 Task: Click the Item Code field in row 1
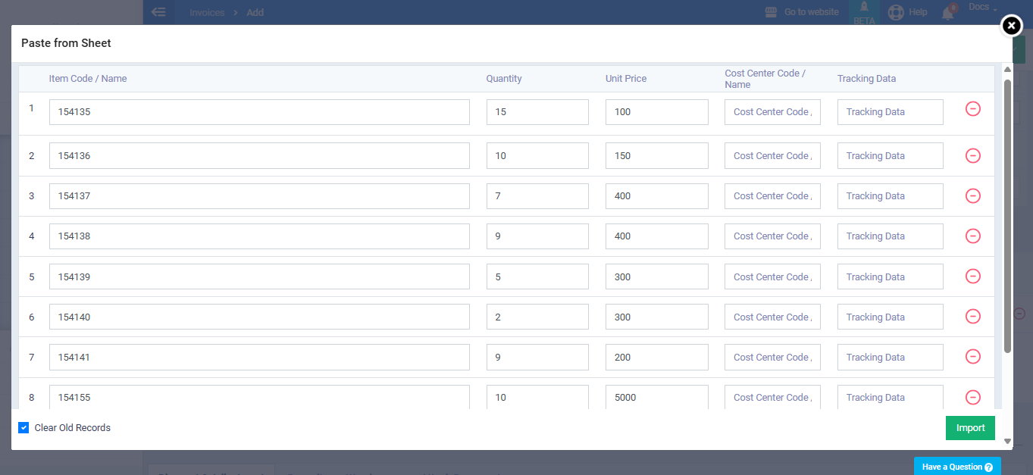(259, 112)
